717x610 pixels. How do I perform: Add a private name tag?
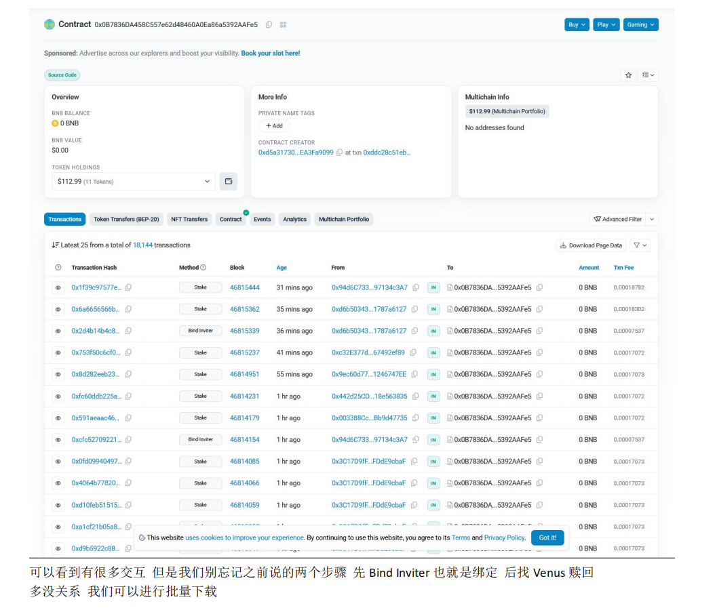(x=274, y=126)
